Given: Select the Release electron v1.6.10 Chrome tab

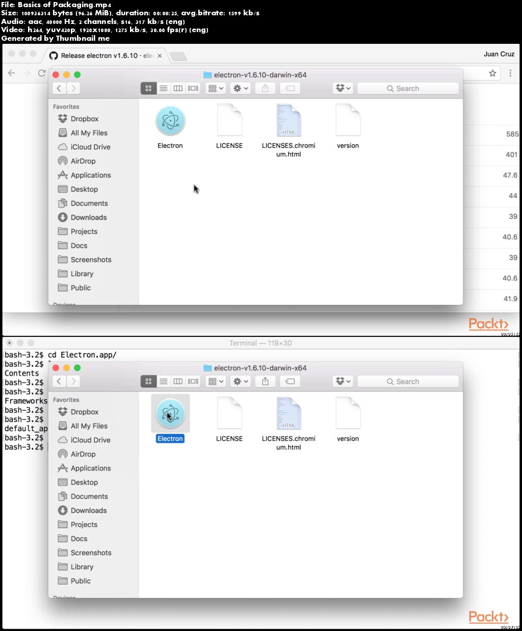Looking at the screenshot, I should click(106, 56).
